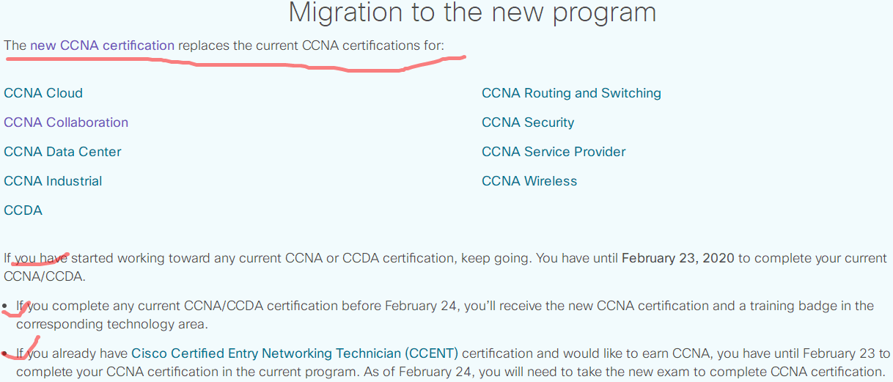The height and width of the screenshot is (382, 893).
Task: Click the phrase 'corresponding technology area.'
Action: [x=112, y=324]
